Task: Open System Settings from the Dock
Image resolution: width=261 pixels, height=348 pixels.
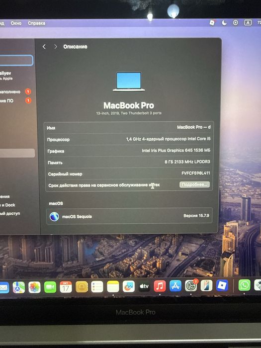Action: click(191, 286)
